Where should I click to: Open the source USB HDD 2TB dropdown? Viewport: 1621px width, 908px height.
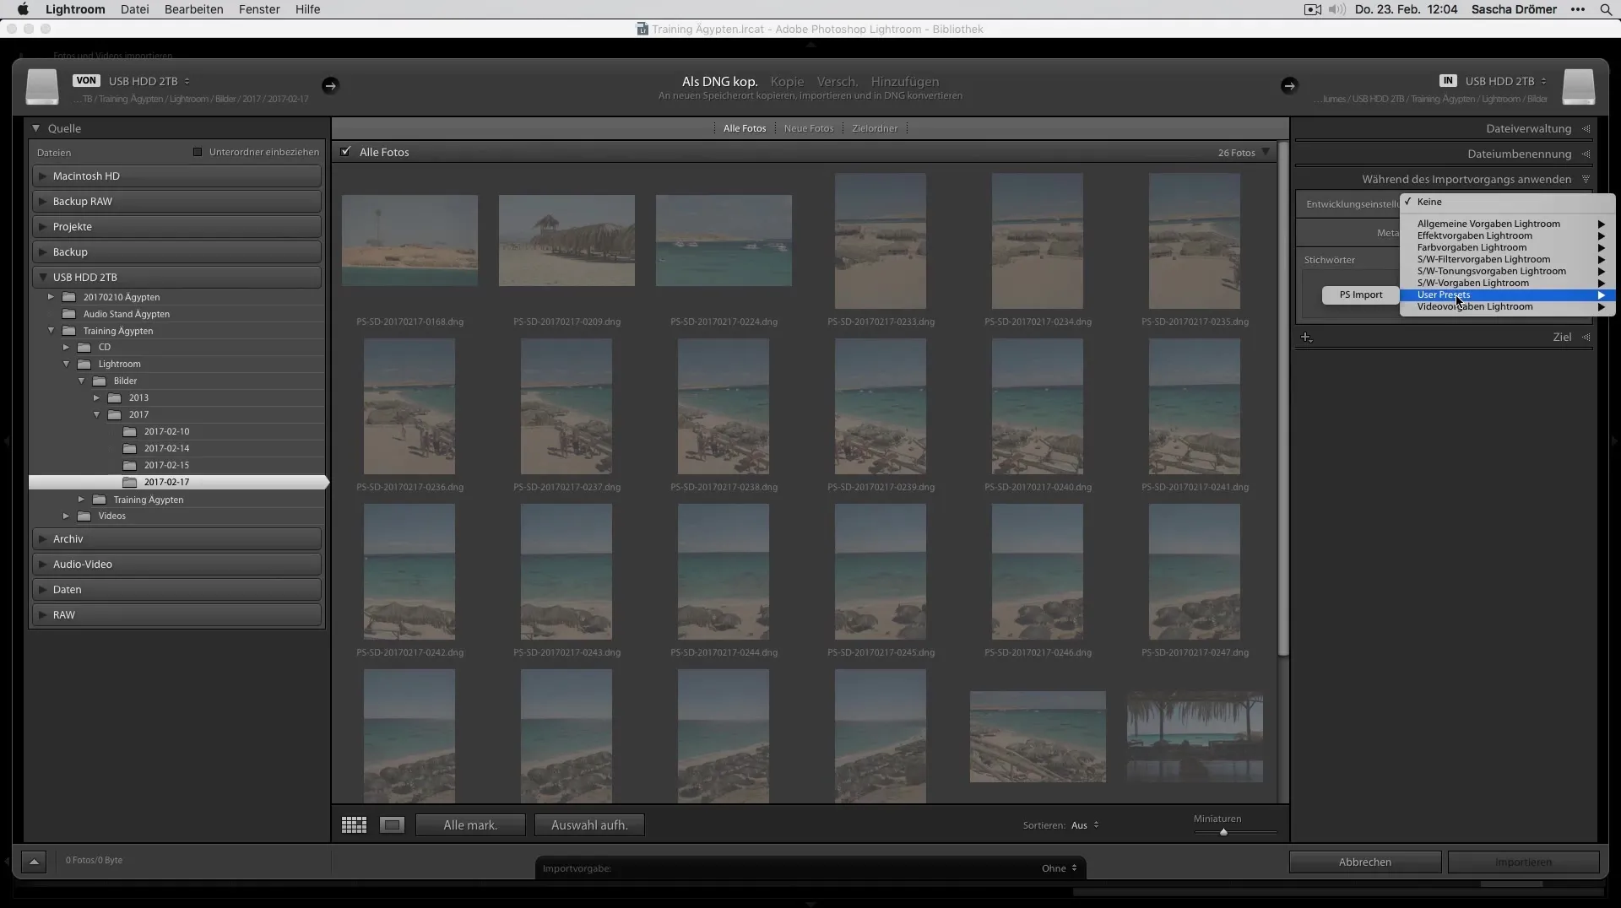[x=149, y=81]
